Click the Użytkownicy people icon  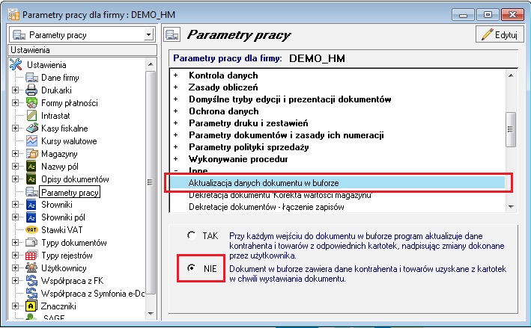[31, 268]
